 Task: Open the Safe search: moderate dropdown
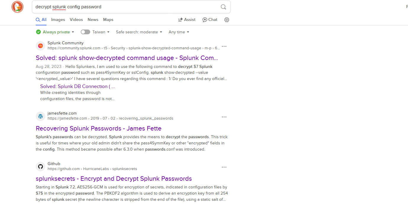(139, 32)
